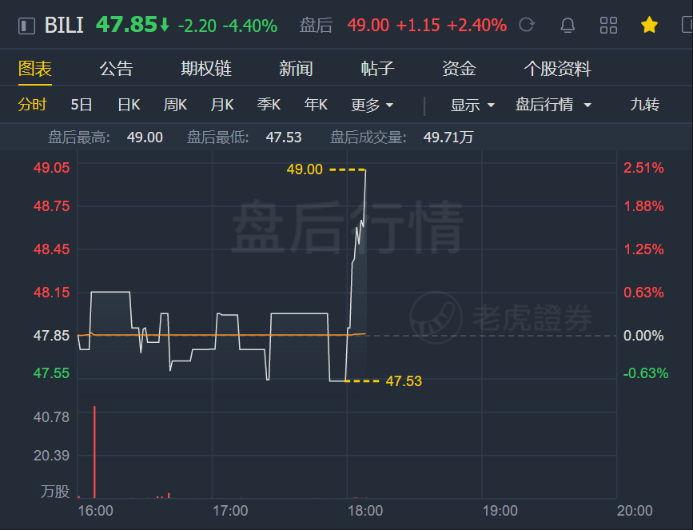This screenshot has height=530, width=693.
Task: Select the 5日 chart period
Action: point(82,105)
